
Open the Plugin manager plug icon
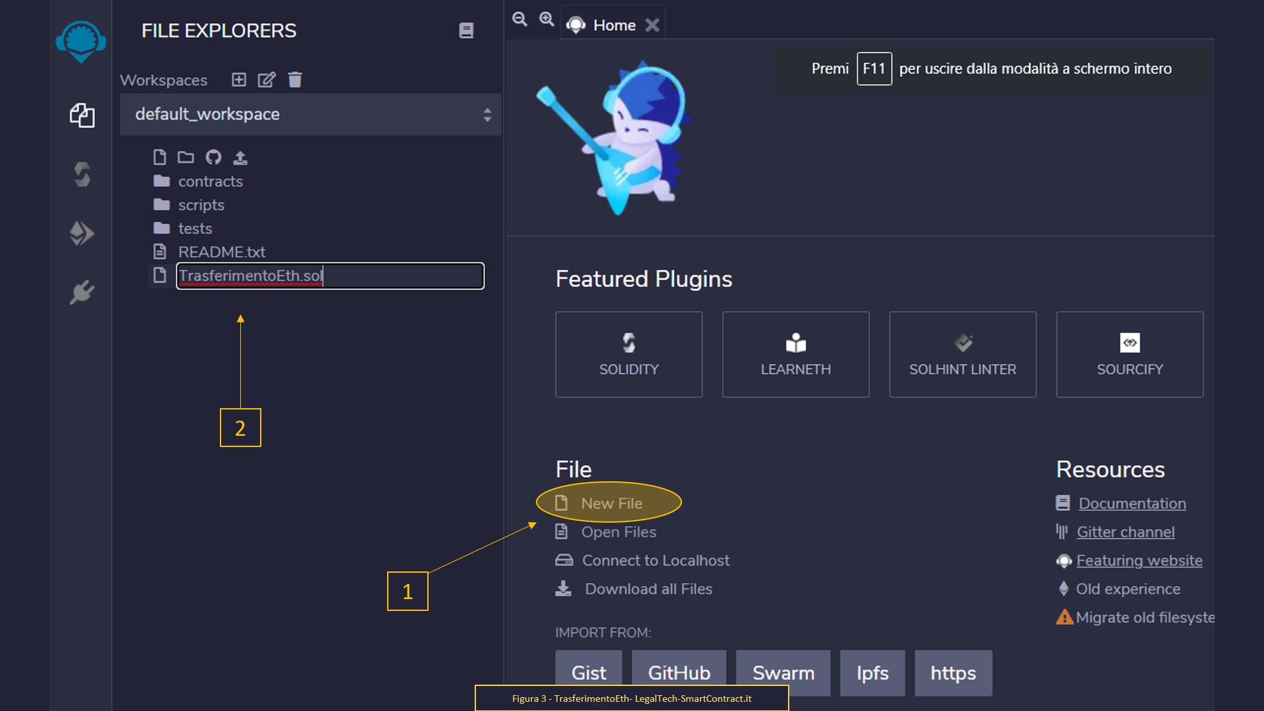click(x=82, y=292)
